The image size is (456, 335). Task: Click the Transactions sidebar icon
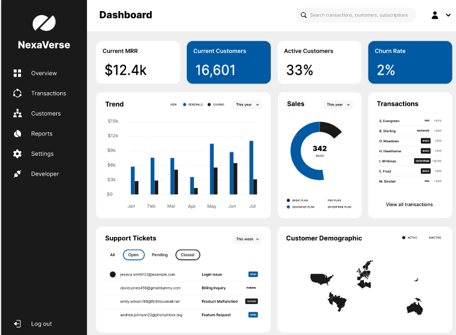(18, 93)
